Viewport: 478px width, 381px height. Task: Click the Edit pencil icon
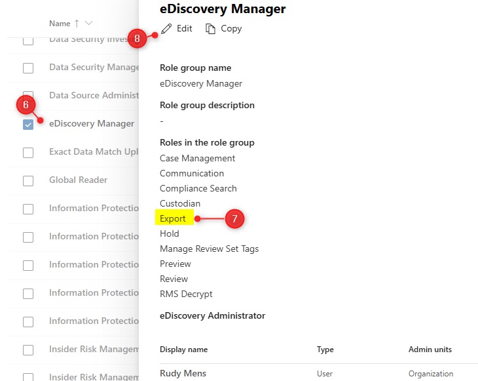pyautogui.click(x=167, y=29)
